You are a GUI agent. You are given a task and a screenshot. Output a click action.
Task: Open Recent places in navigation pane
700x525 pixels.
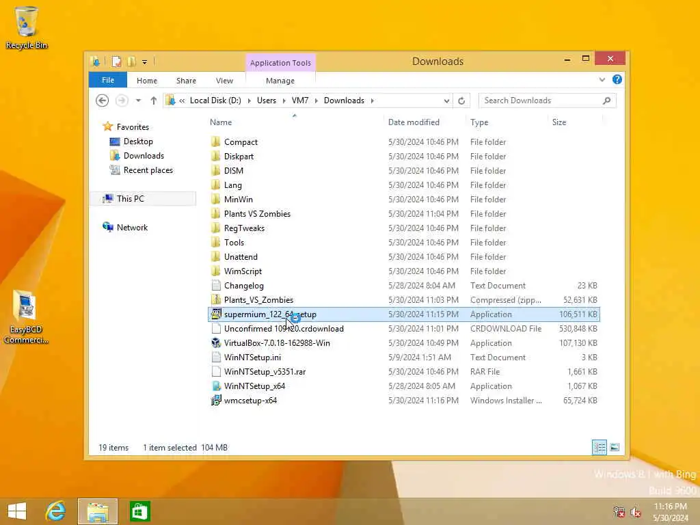click(x=148, y=170)
